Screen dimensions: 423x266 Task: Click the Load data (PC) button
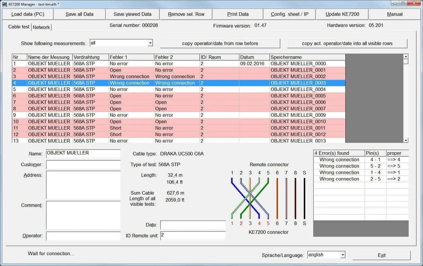[28, 14]
